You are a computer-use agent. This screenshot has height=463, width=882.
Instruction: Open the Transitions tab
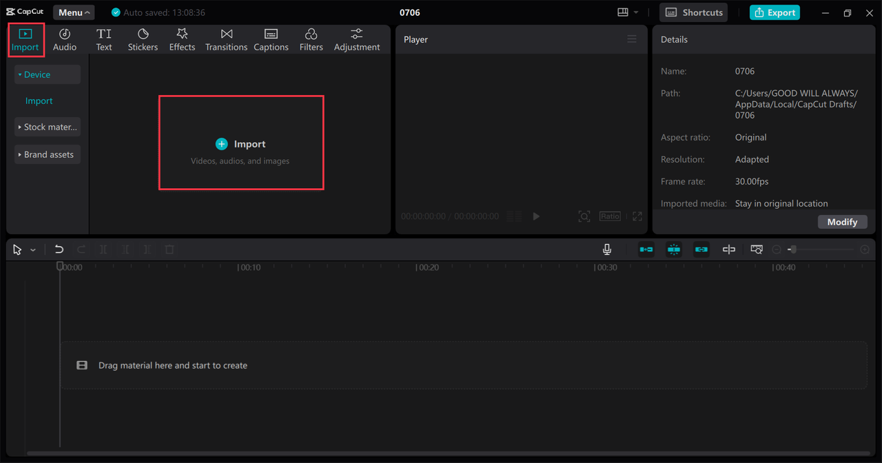coord(226,40)
